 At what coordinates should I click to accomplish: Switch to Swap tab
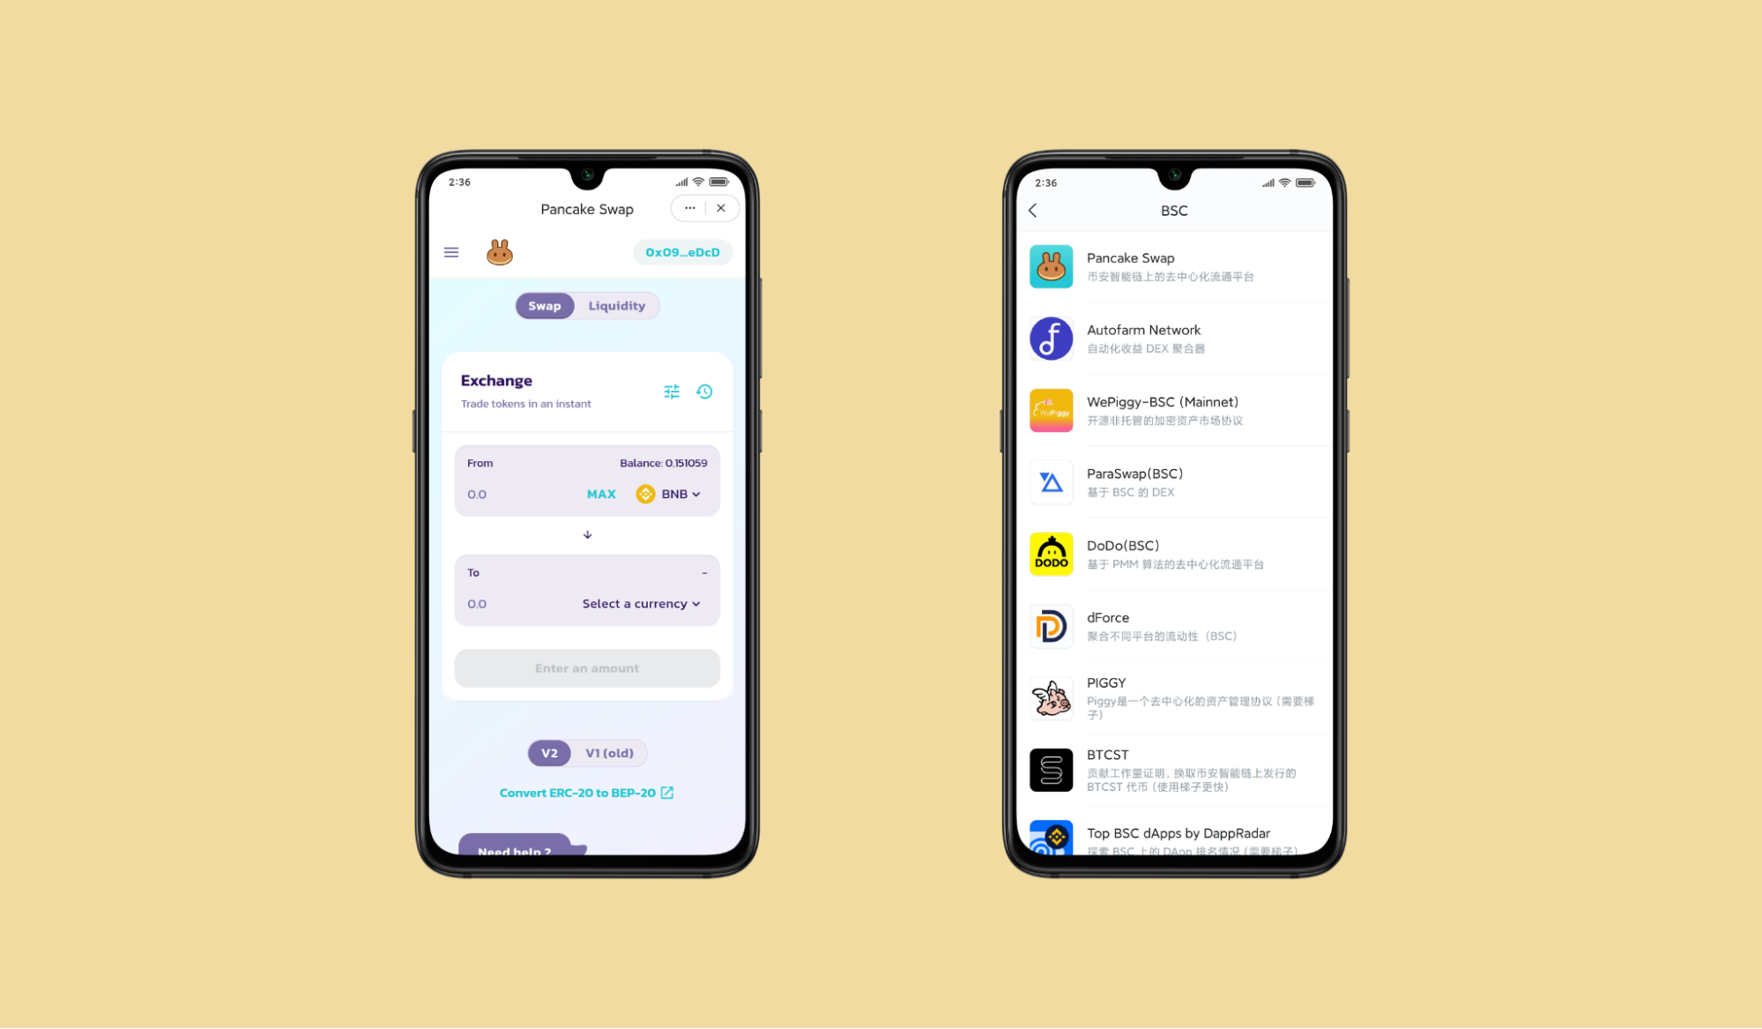(542, 305)
